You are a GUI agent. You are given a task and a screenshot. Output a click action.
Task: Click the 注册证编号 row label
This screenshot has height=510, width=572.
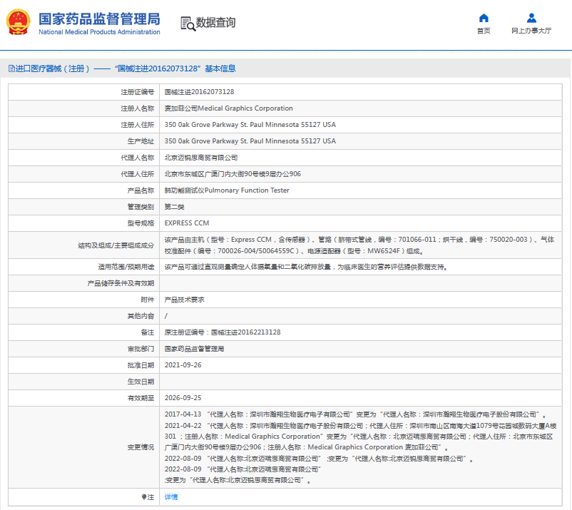(138, 92)
